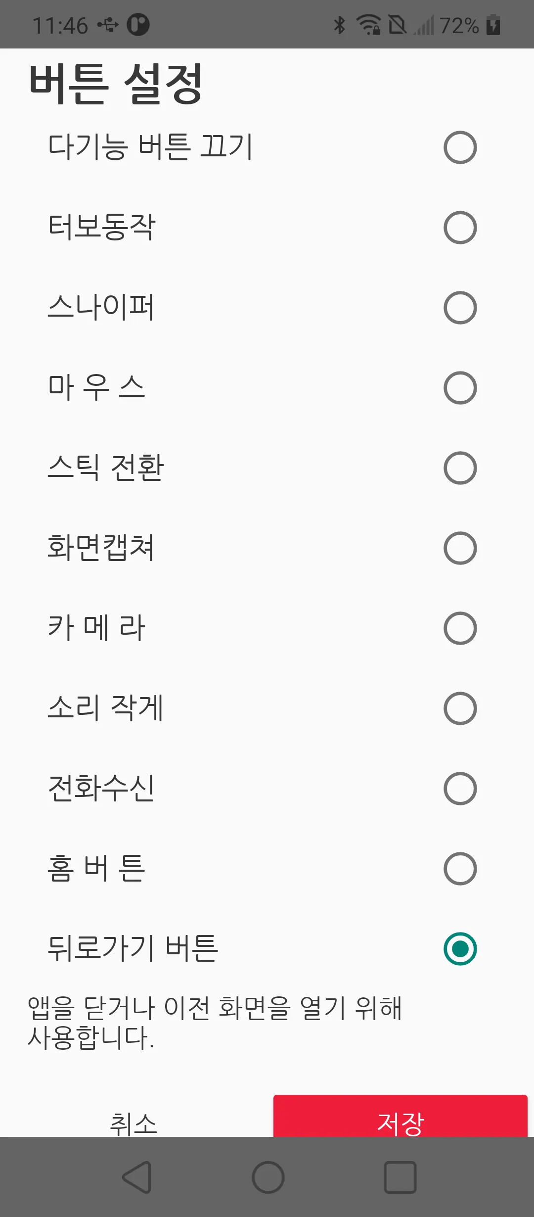Choose the 홈 버튼 radio option
The image size is (534, 1217).
pos(460,869)
